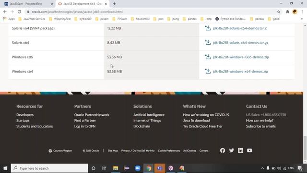
Task: Click the page vertical scrollbar thumb
Action: click(305, 148)
